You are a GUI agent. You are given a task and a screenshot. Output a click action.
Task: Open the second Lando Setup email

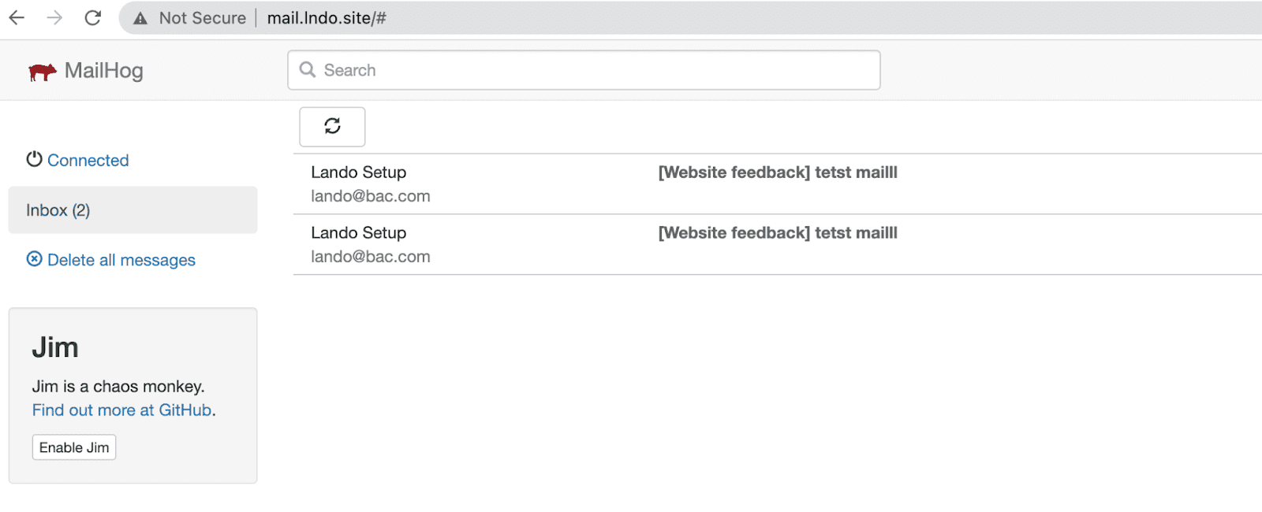[x=359, y=233]
